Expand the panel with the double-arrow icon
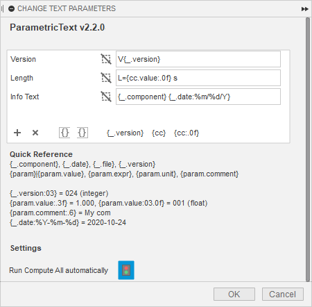 (305, 9)
